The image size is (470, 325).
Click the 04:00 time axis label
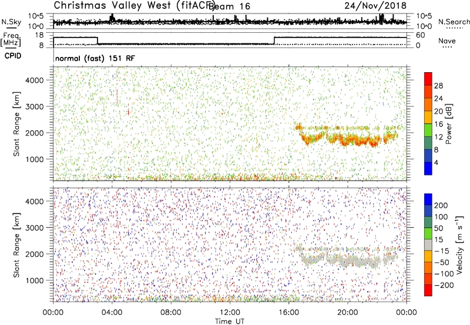pyautogui.click(x=112, y=312)
